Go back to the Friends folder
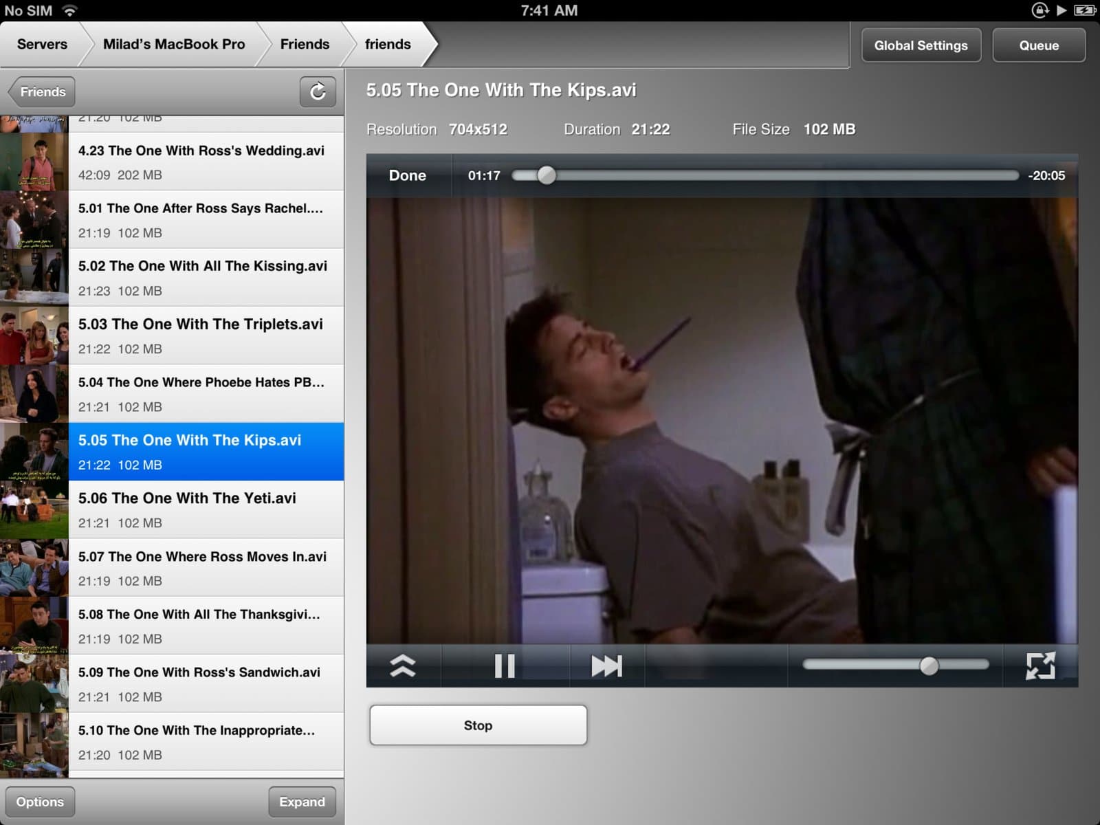The width and height of the screenshot is (1100, 825). (42, 91)
